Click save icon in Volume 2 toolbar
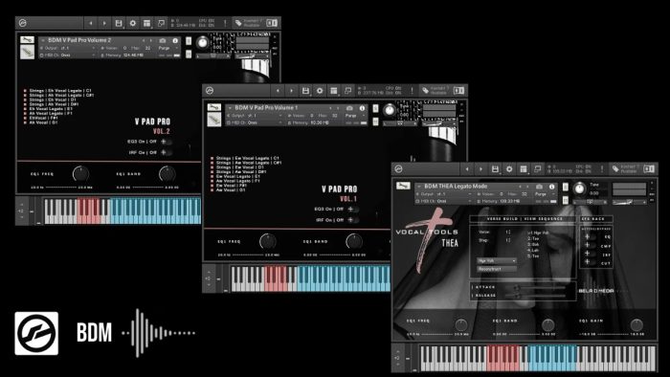670x377 pixels. [x=119, y=23]
